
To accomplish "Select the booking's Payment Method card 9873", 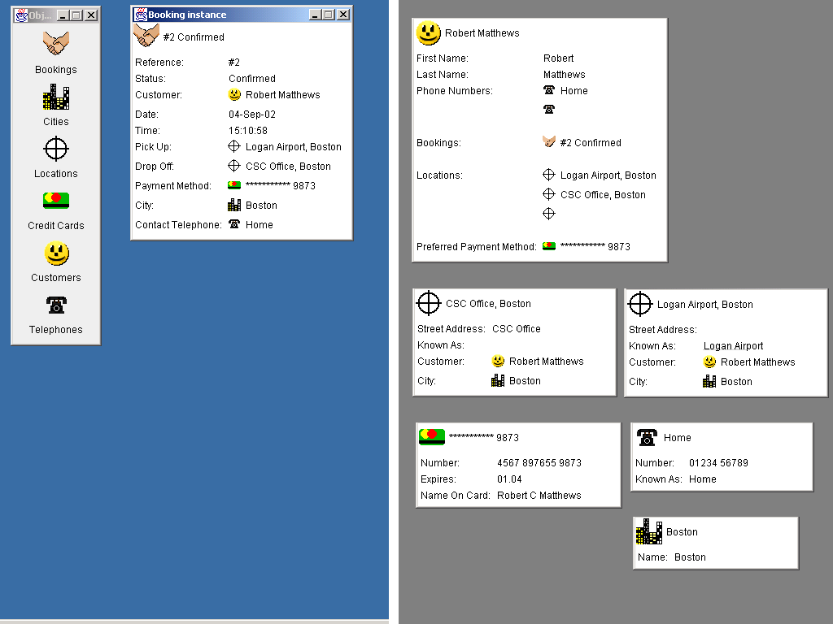I will (x=272, y=186).
